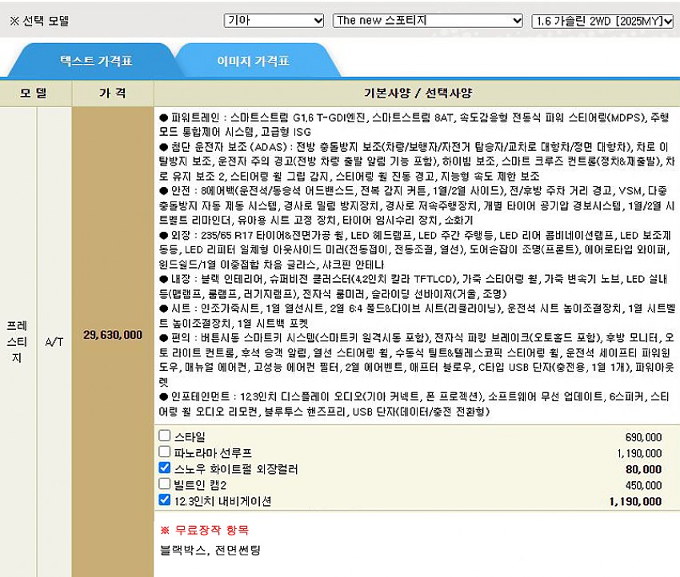Click the A/T transmission cell
This screenshot has height=577, width=680.
pyautogui.click(x=54, y=342)
